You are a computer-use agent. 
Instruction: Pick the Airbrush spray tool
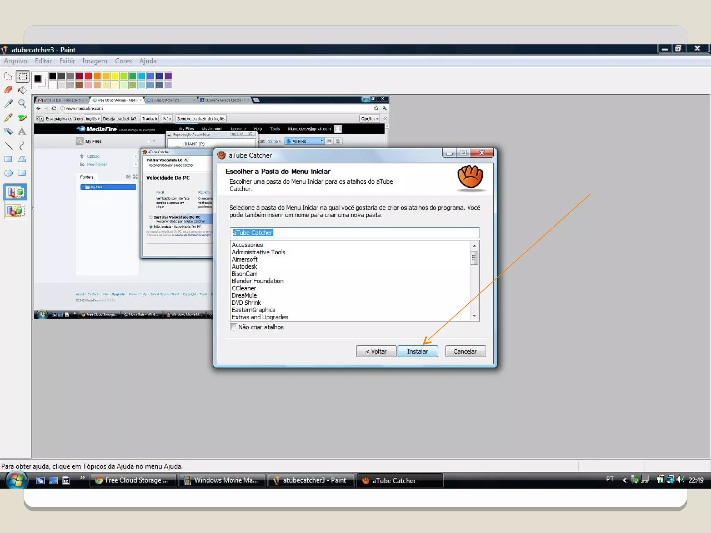(8, 132)
